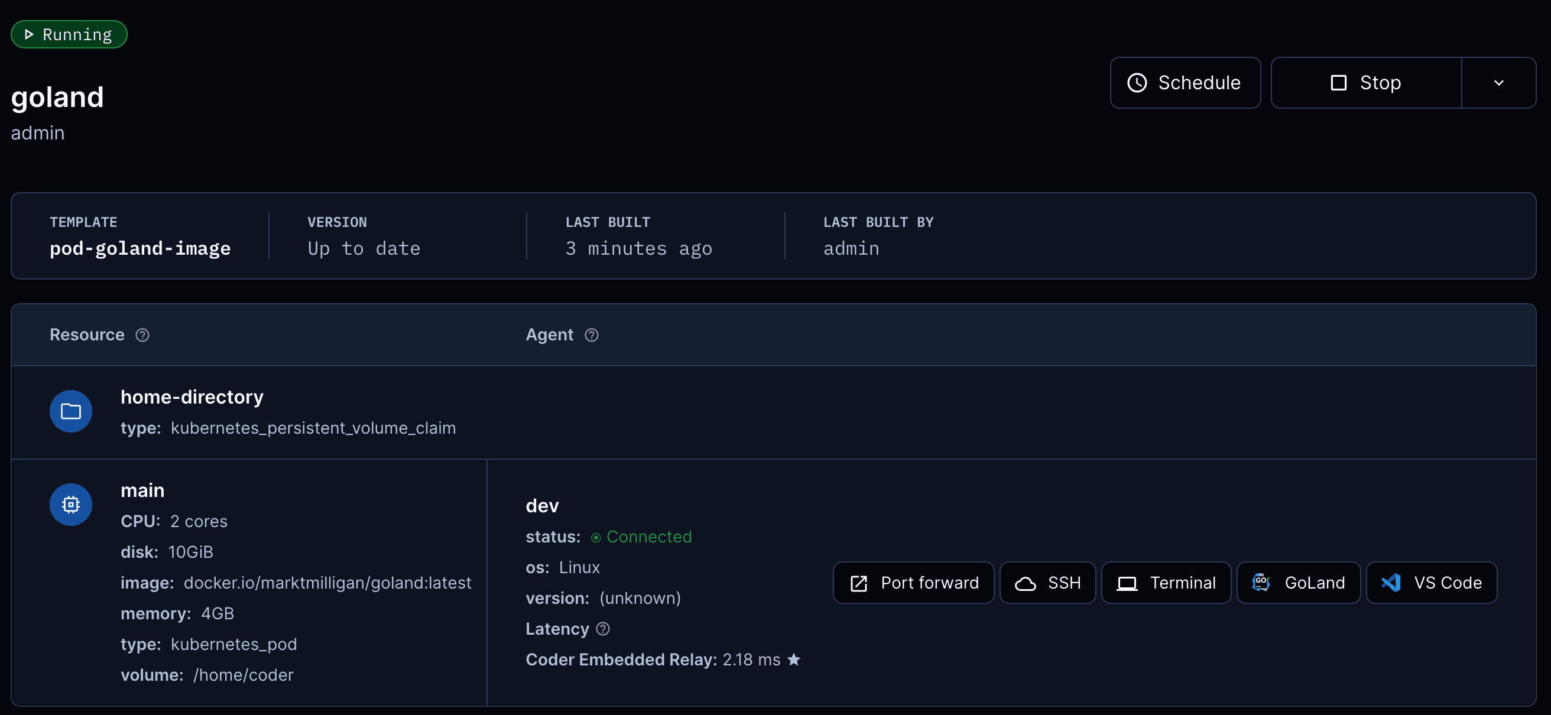The width and height of the screenshot is (1551, 715).
Task: Click the dev agent name
Action: (542, 506)
